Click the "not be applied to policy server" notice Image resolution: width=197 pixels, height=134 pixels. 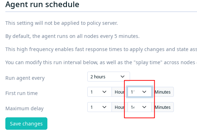[x=62, y=23]
